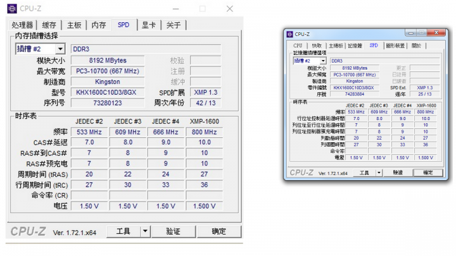This screenshot has height=256, width=456.
Task: Select the PC3-10700 (667 MHz) value in left window
Action: click(108, 71)
